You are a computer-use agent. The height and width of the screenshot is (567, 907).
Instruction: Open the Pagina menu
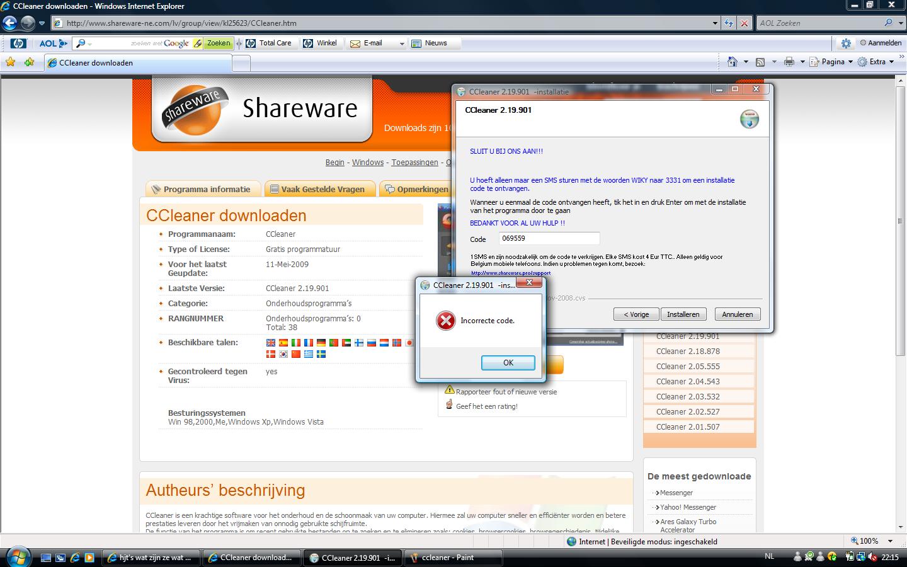(x=831, y=62)
